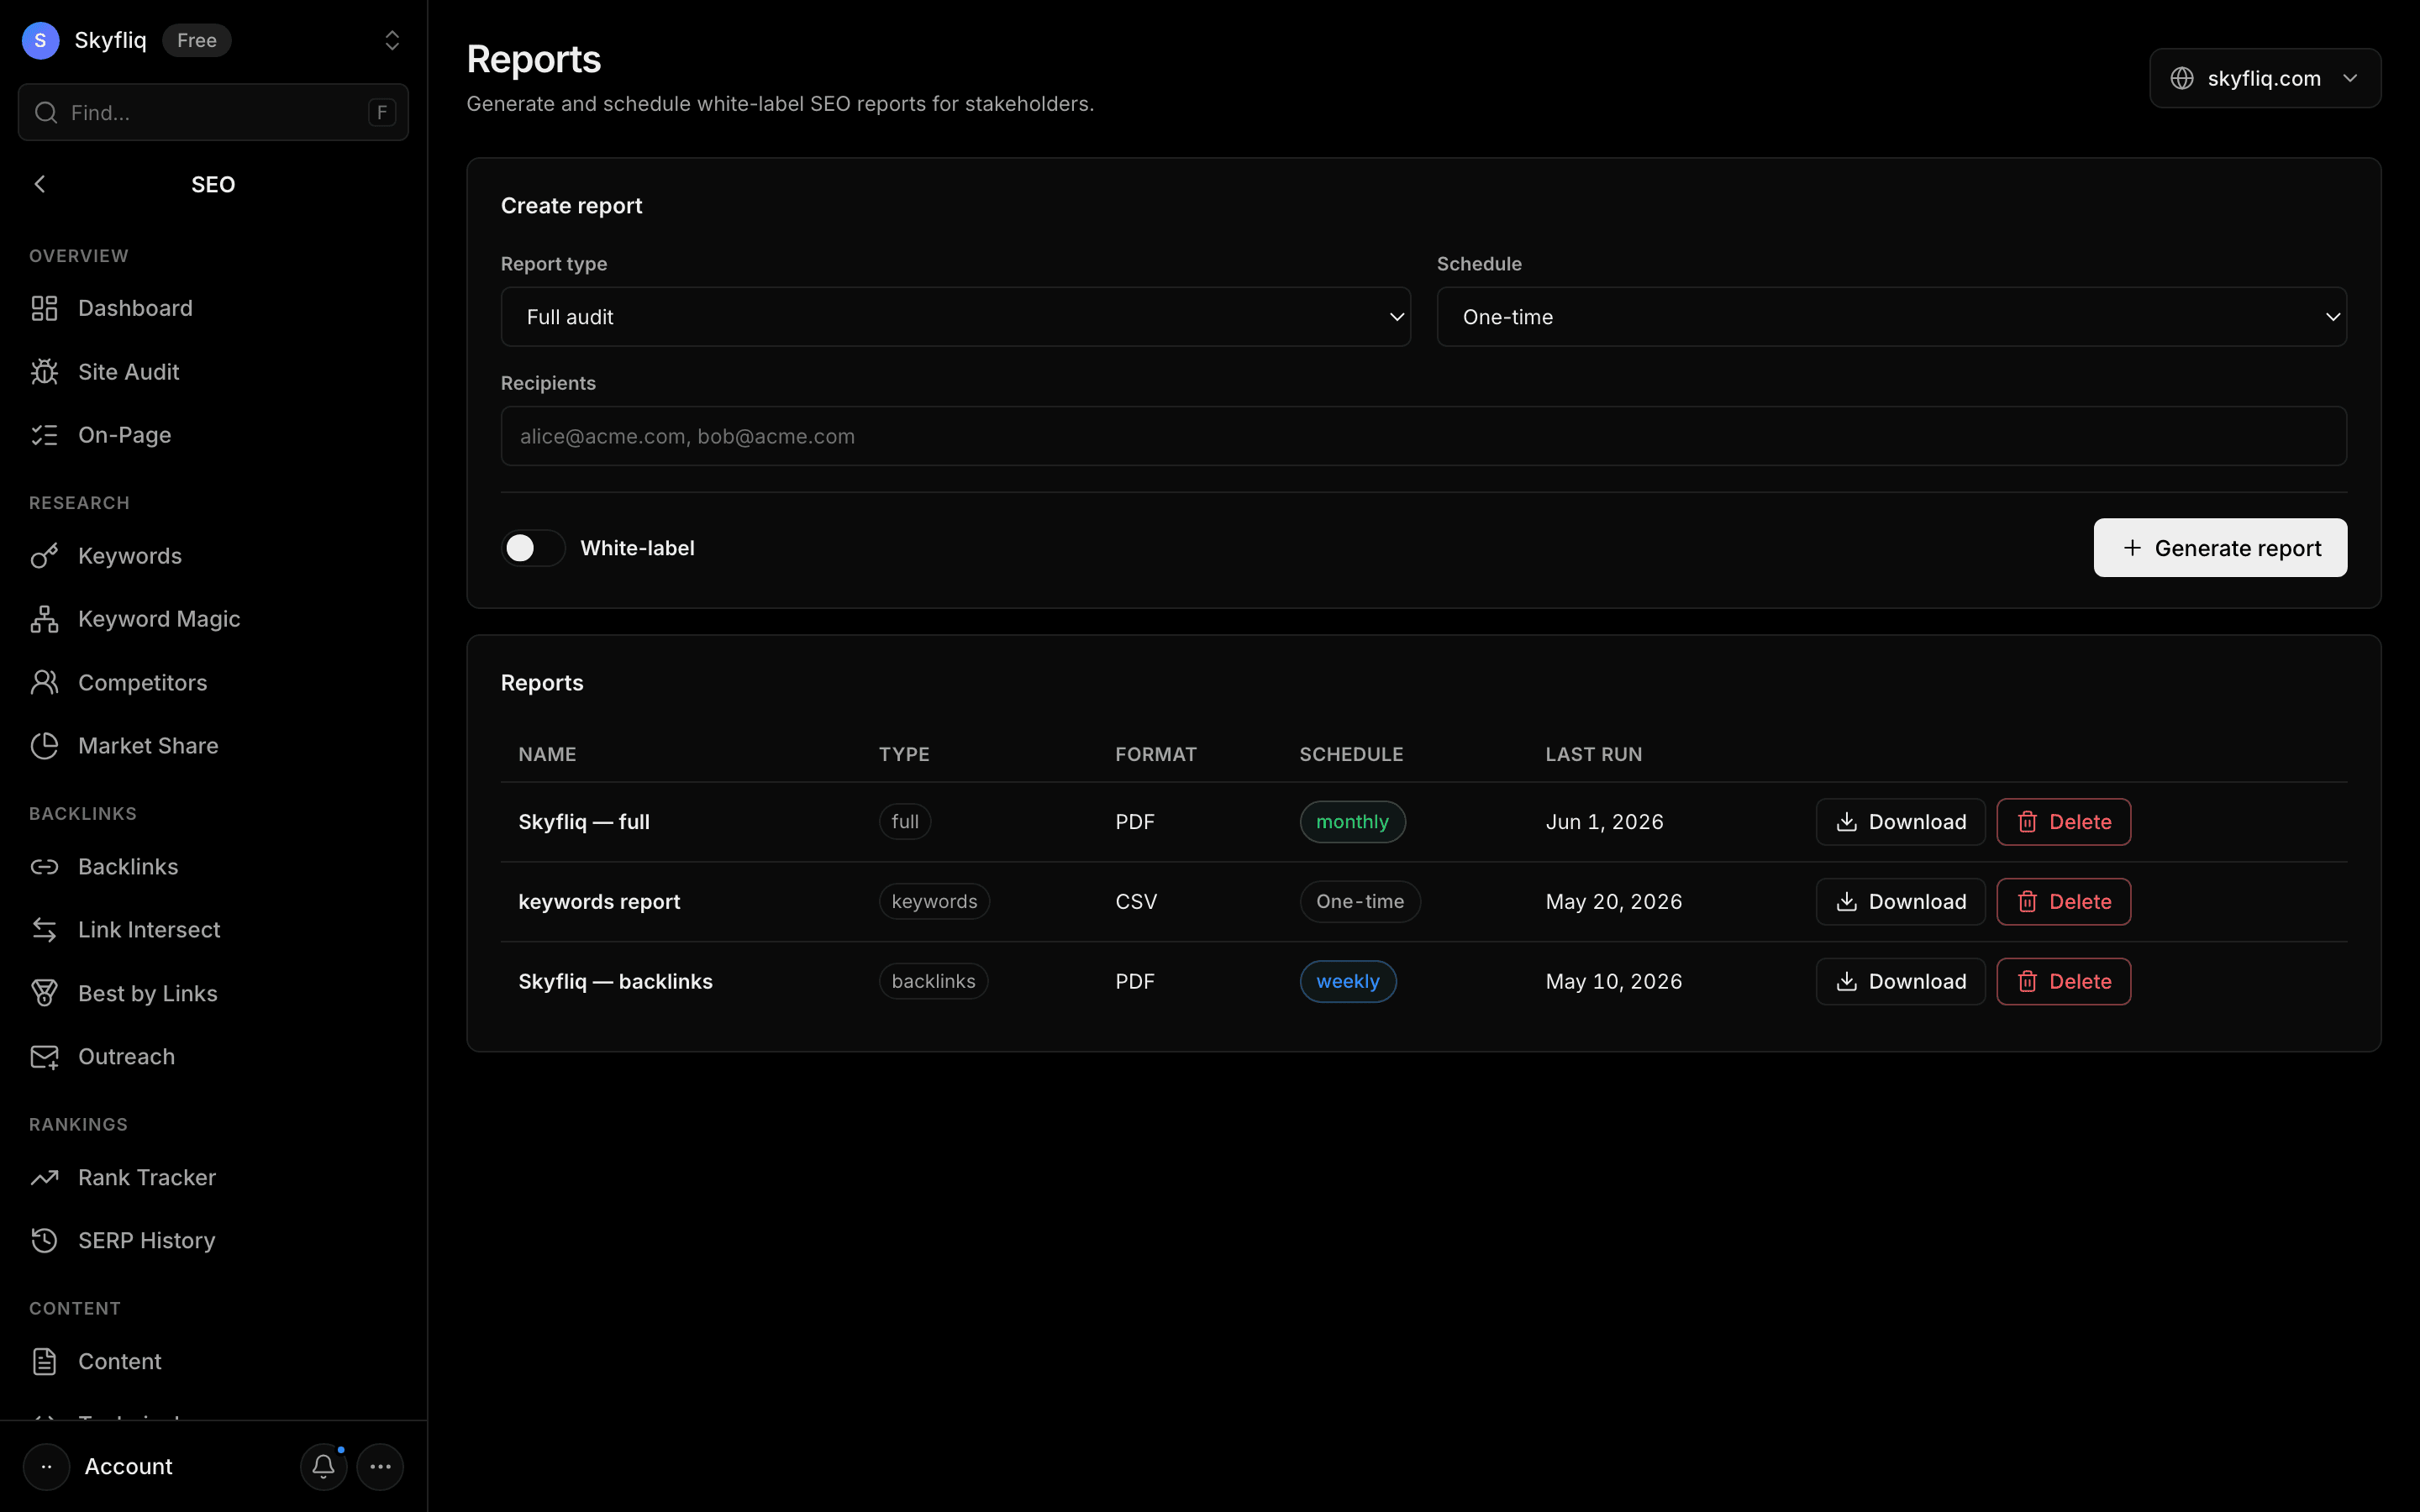Click the Content document icon
The image size is (2420, 1512).
pyautogui.click(x=44, y=1362)
